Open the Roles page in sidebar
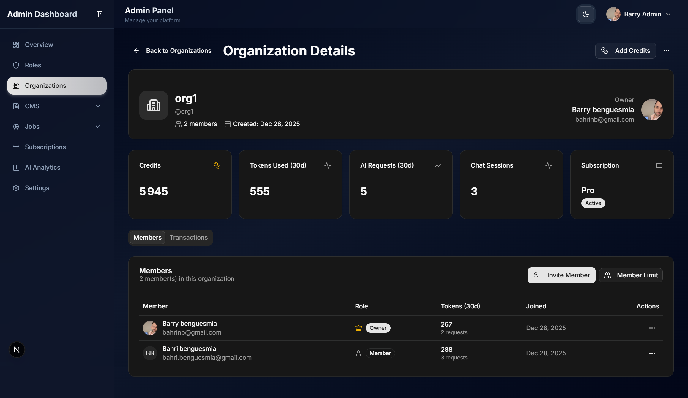The image size is (688, 398). (57, 65)
